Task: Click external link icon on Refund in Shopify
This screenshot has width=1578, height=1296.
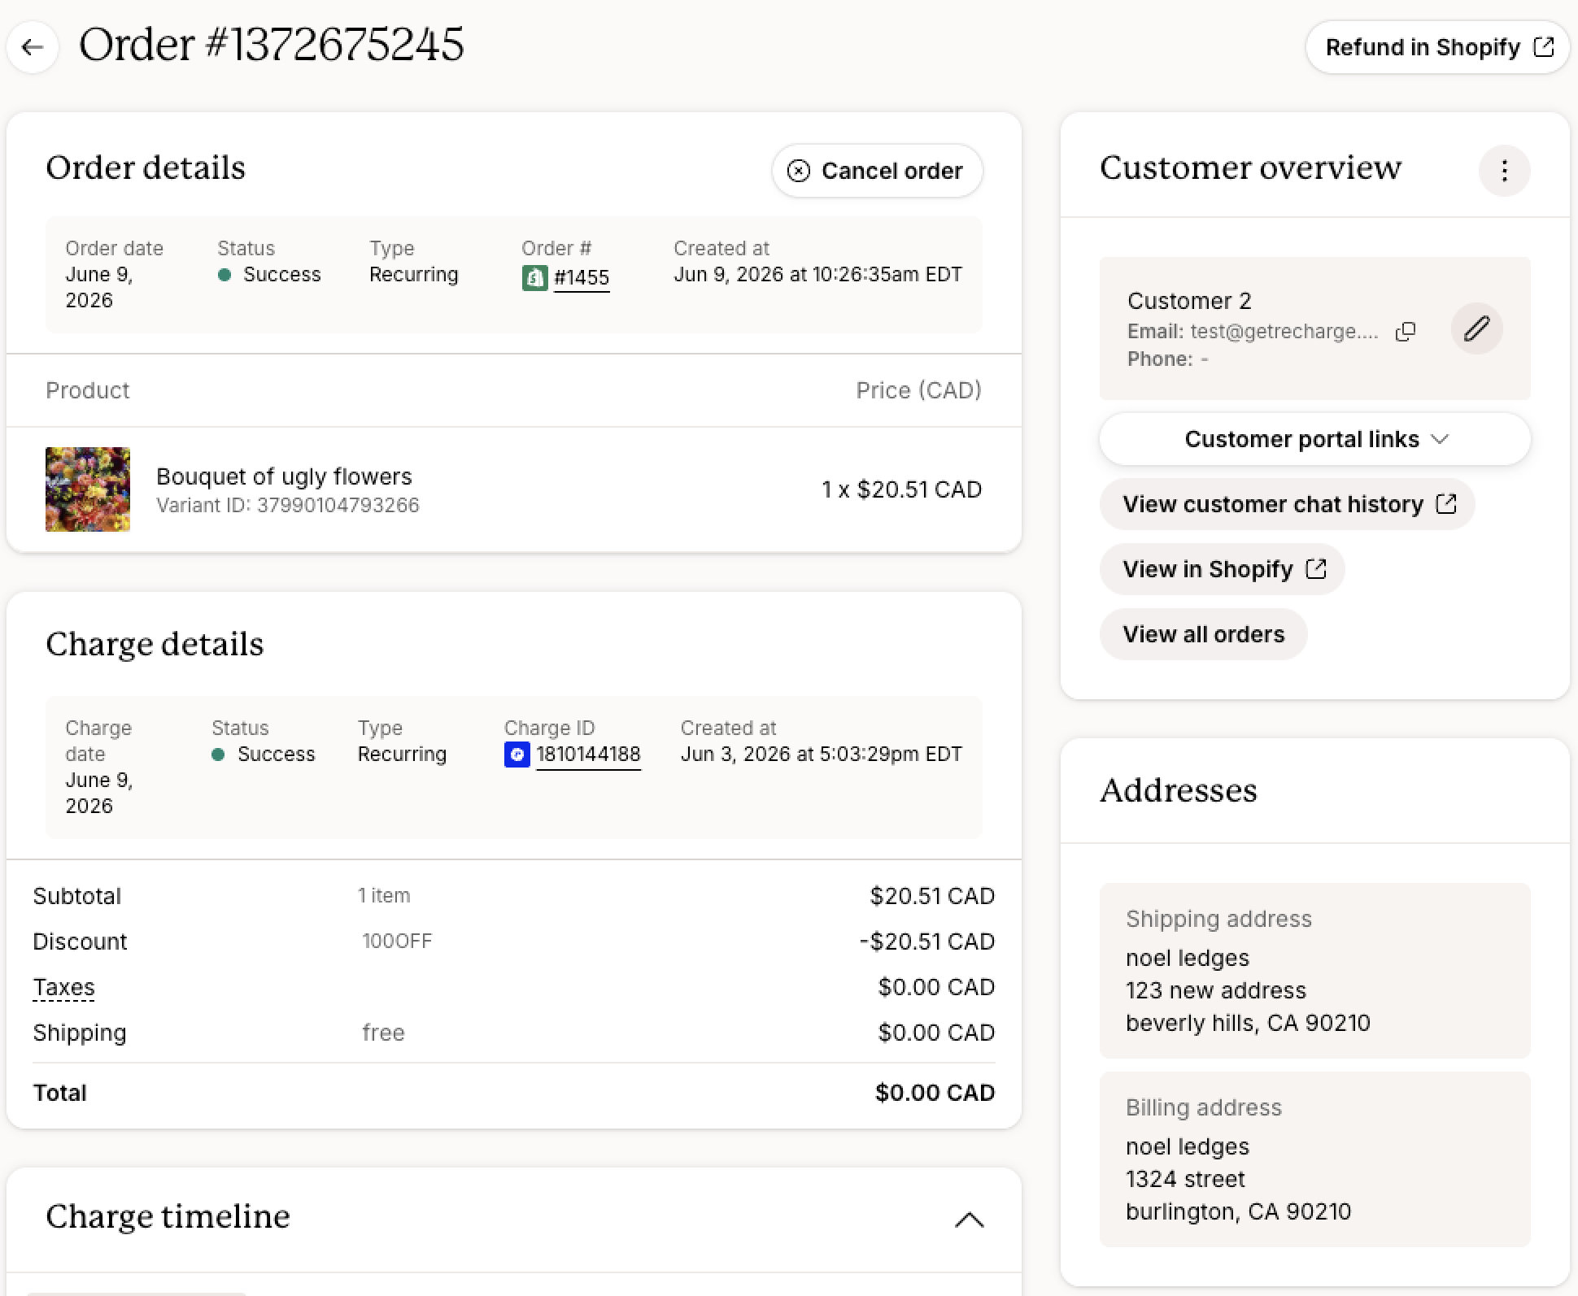Action: tap(1543, 47)
